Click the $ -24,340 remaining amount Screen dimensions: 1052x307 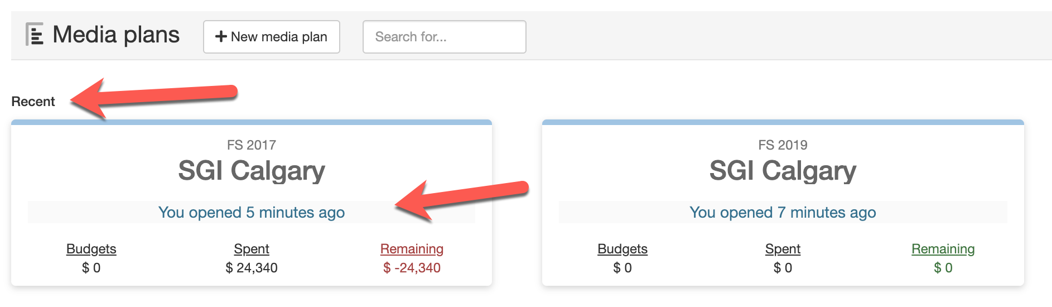click(x=412, y=268)
